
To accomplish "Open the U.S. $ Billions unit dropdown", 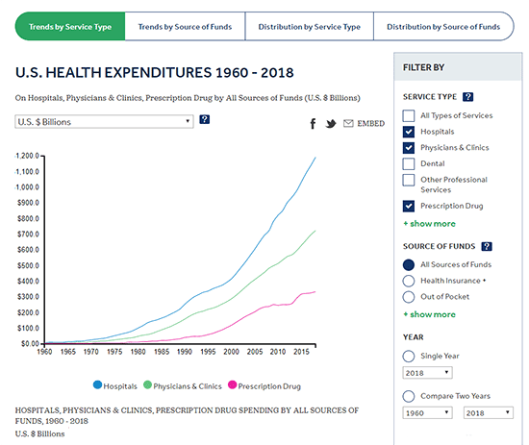I will pyautogui.click(x=104, y=122).
